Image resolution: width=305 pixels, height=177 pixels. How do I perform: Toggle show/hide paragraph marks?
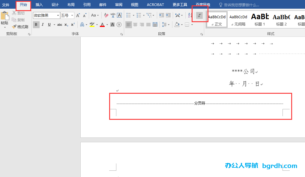[x=200, y=15]
